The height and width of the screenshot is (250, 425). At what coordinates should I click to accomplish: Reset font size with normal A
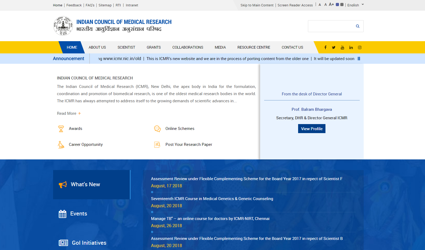pos(325,5)
